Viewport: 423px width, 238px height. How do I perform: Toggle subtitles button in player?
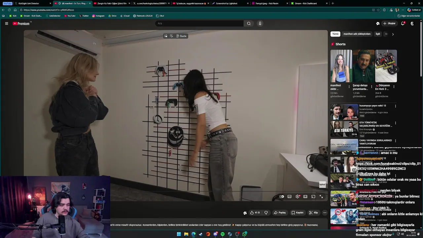pyautogui.click(x=289, y=197)
